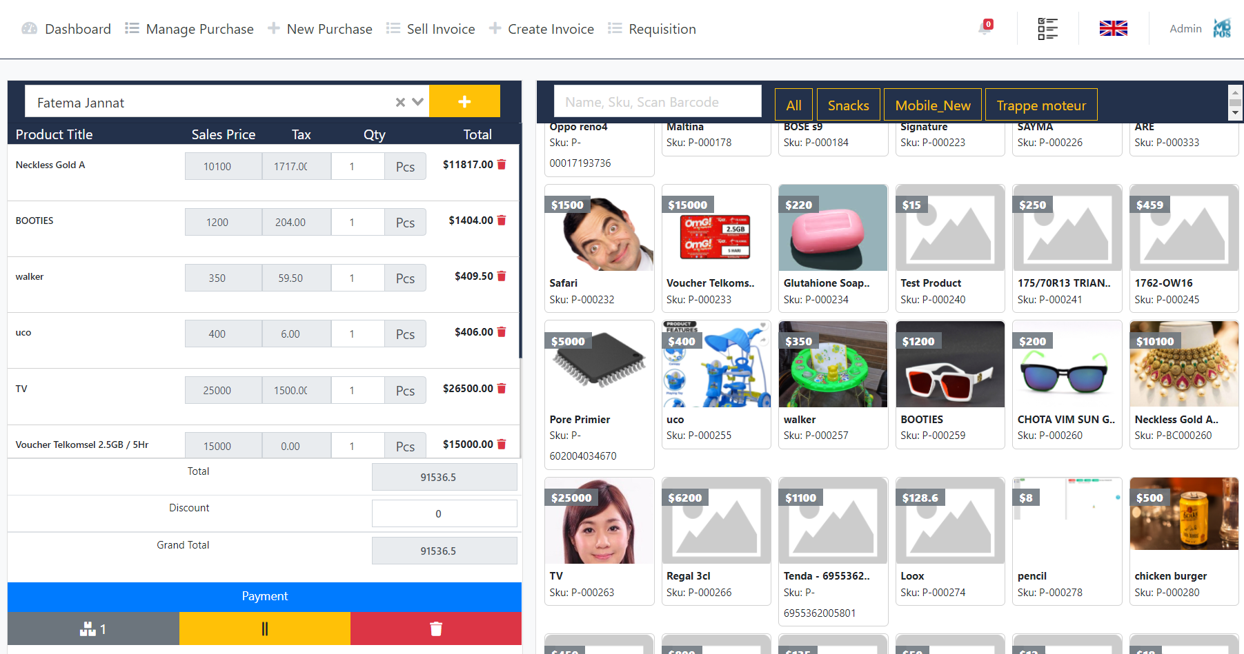Clear the cart with the red trash icon
The width and height of the screenshot is (1244, 654).
(435, 628)
